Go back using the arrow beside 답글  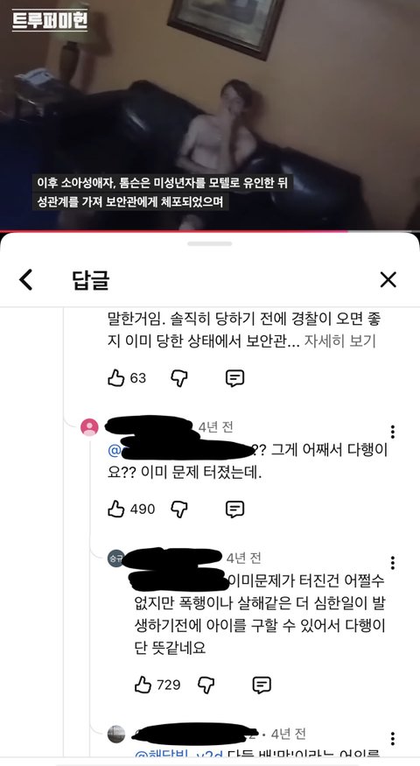[26, 280]
